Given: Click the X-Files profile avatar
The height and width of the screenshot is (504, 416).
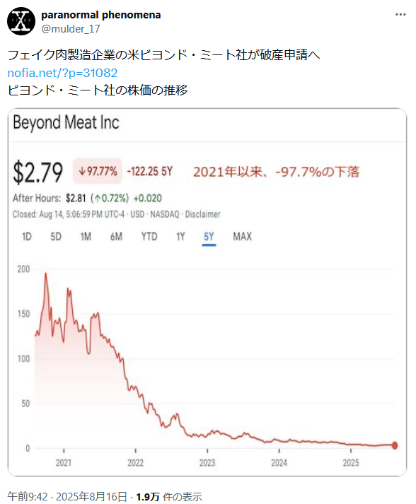Looking at the screenshot, I should point(21,21).
